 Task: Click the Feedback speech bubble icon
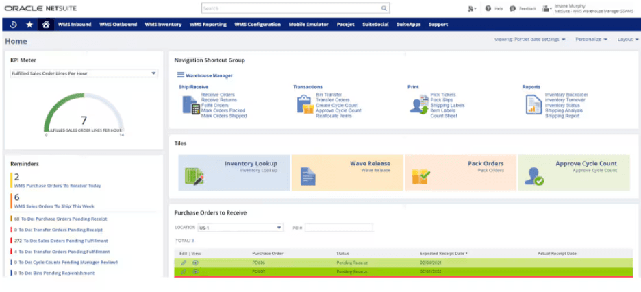tap(512, 8)
